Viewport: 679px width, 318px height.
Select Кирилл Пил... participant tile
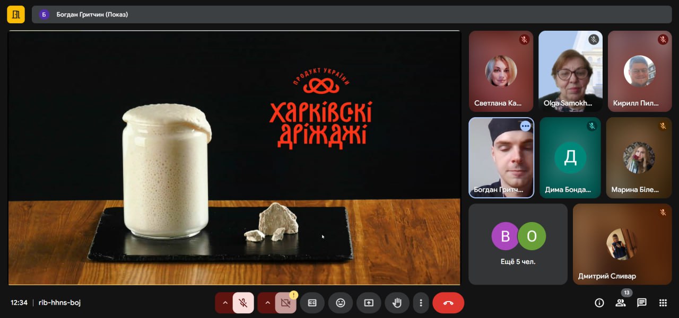640,71
